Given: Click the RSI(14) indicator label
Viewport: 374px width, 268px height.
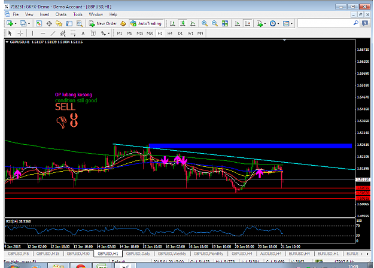Looking at the screenshot, I should [x=18, y=221].
